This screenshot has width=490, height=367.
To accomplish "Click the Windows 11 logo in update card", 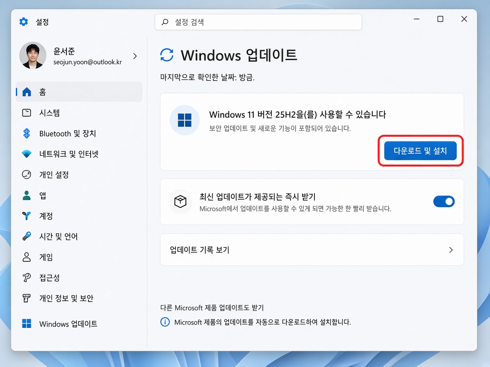I will click(184, 120).
